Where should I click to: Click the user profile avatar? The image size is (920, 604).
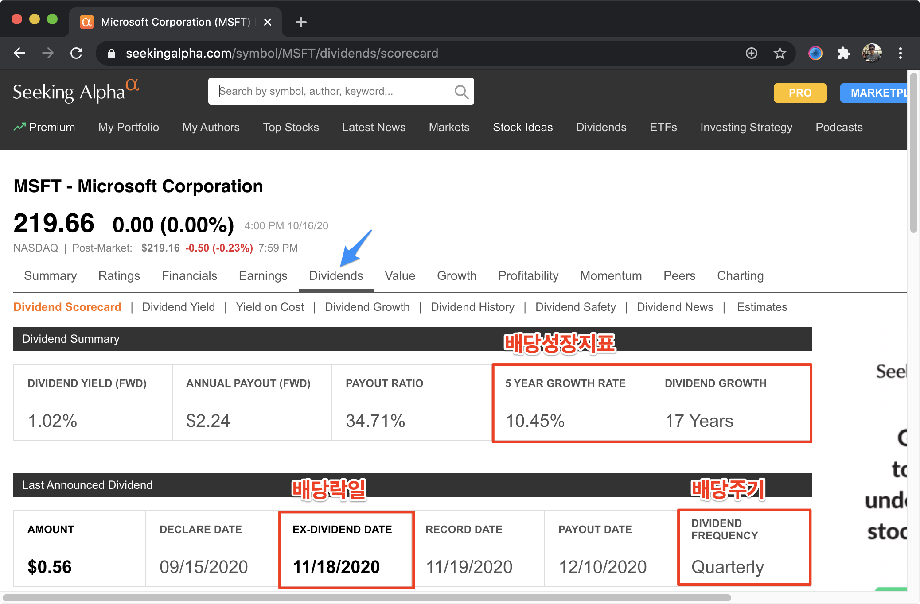(871, 53)
